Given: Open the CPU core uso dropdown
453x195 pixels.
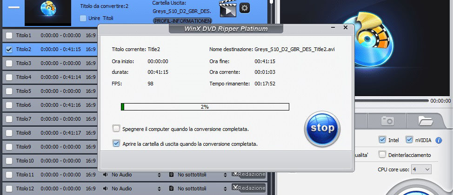Looking at the screenshot, I should point(421,169).
